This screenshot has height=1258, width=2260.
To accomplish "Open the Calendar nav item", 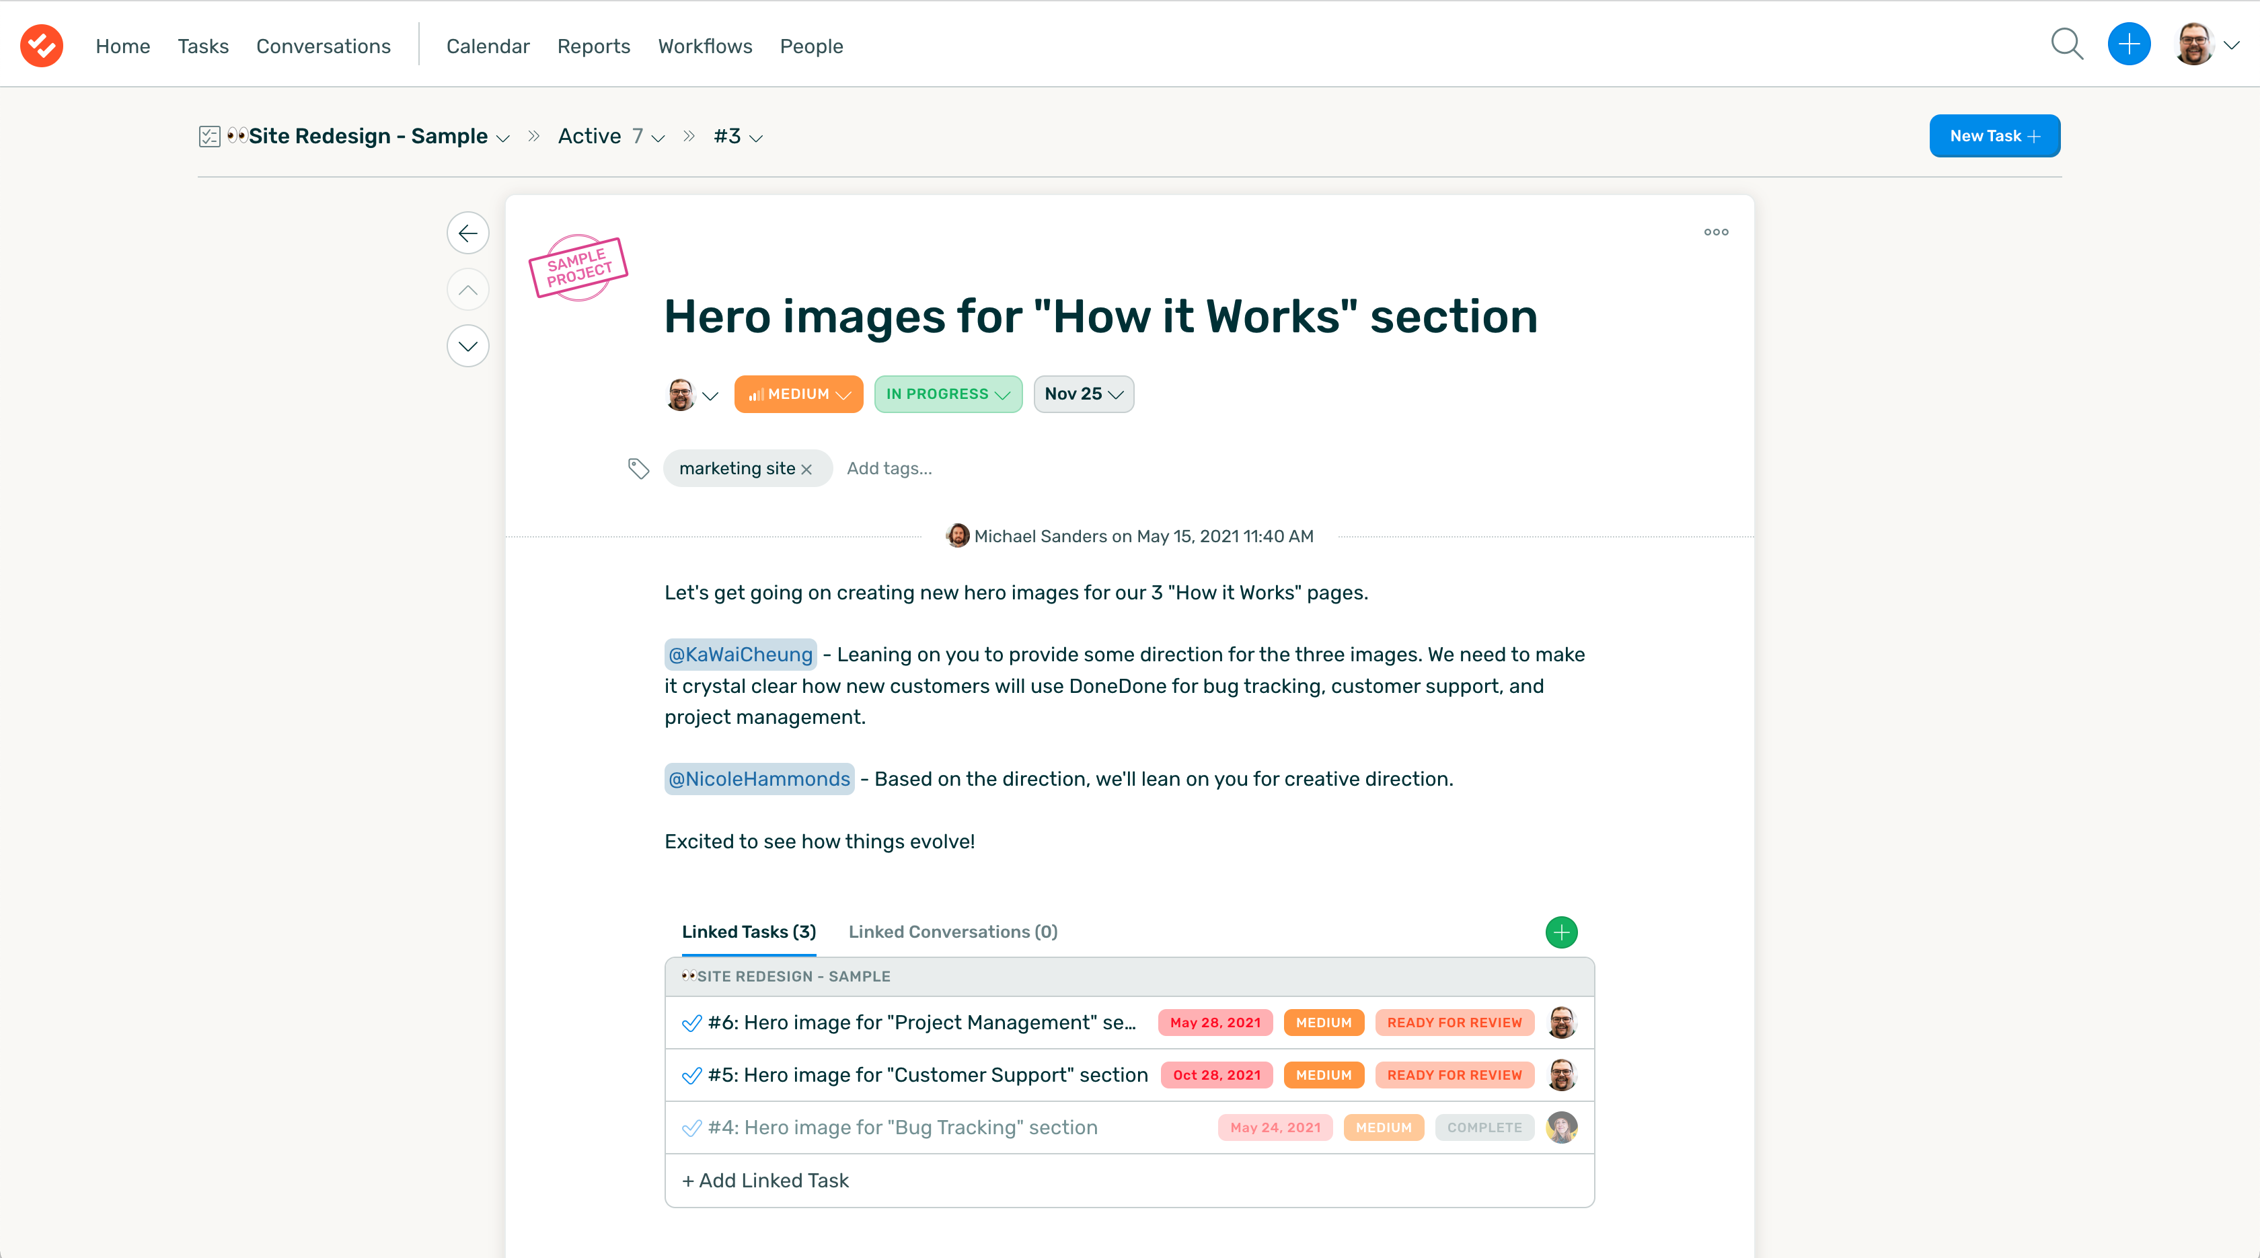I will click(488, 46).
